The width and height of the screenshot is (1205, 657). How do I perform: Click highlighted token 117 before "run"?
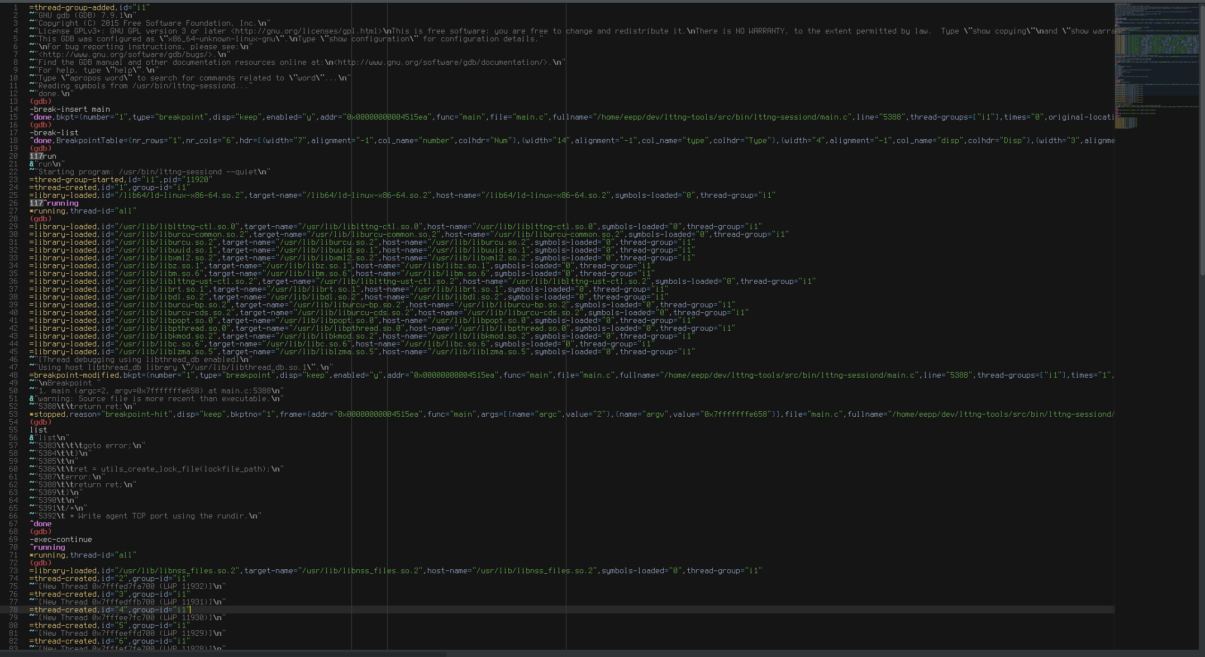tap(36, 156)
